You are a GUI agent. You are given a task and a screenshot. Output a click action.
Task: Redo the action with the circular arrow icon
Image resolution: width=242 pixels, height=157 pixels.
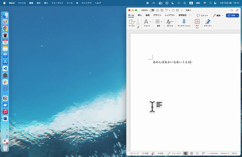click(x=173, y=10)
